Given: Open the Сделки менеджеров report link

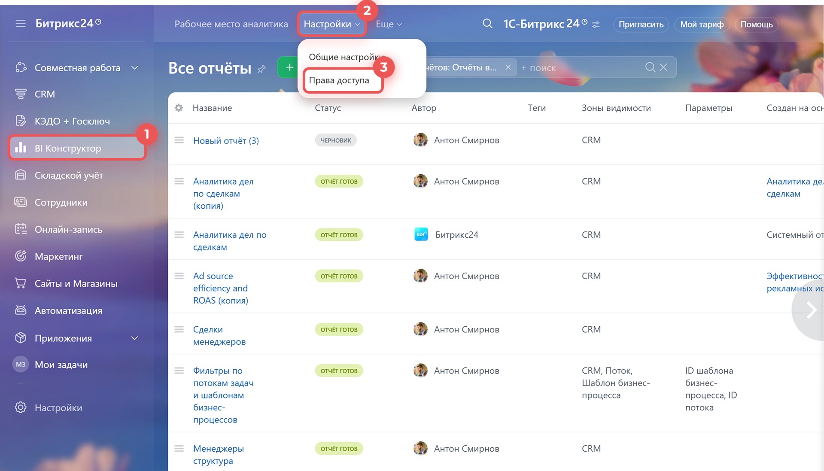Looking at the screenshot, I should (x=219, y=335).
